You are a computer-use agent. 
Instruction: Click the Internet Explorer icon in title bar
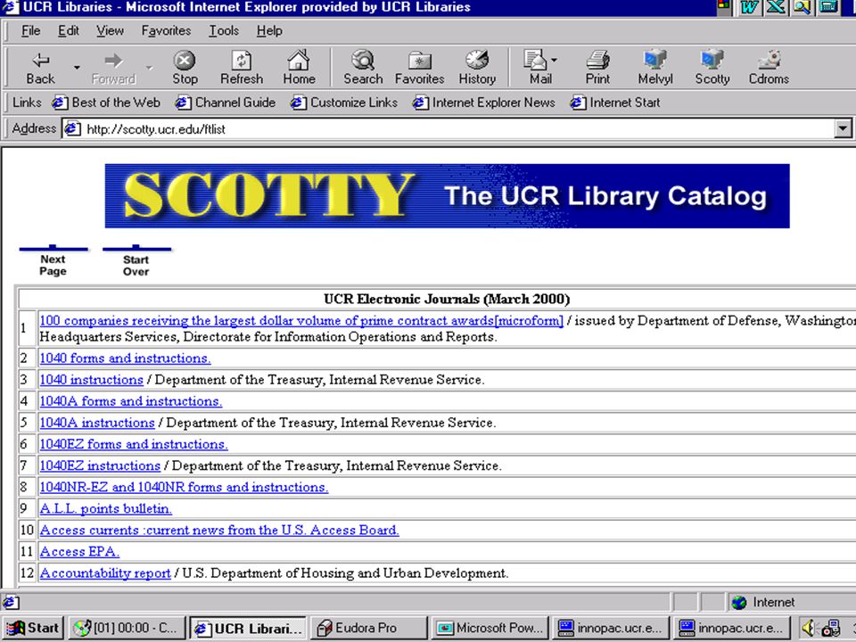pos(10,7)
